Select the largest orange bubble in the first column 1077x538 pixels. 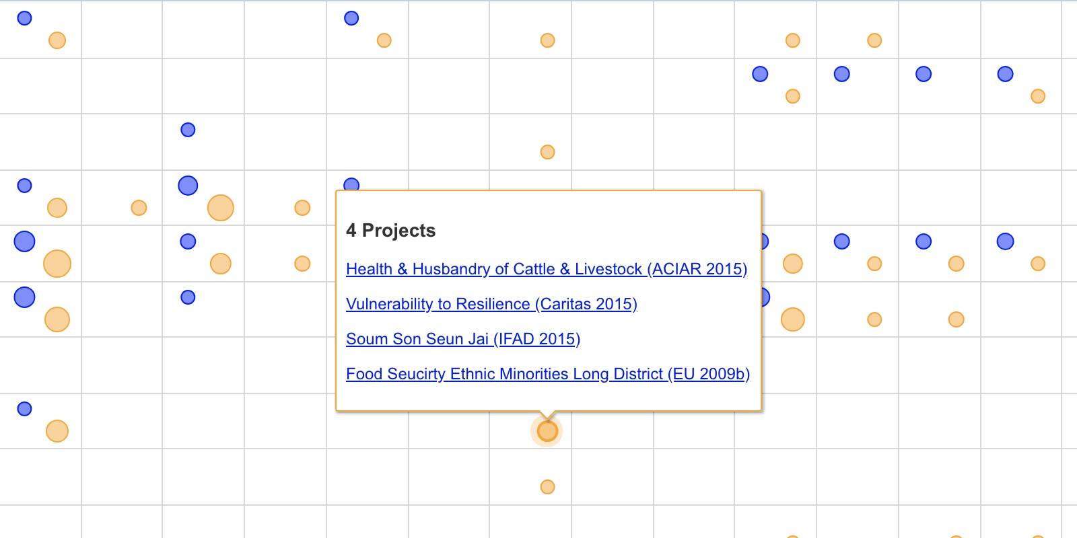tap(57, 264)
